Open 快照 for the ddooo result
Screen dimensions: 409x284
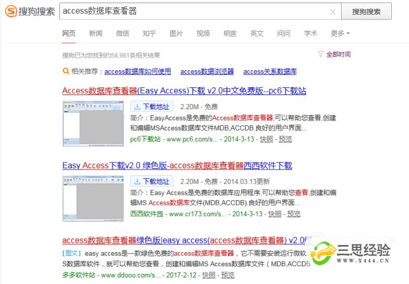point(209,275)
